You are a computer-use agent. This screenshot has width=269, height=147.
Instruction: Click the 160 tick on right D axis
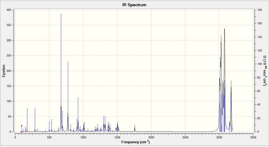coord(259,23)
